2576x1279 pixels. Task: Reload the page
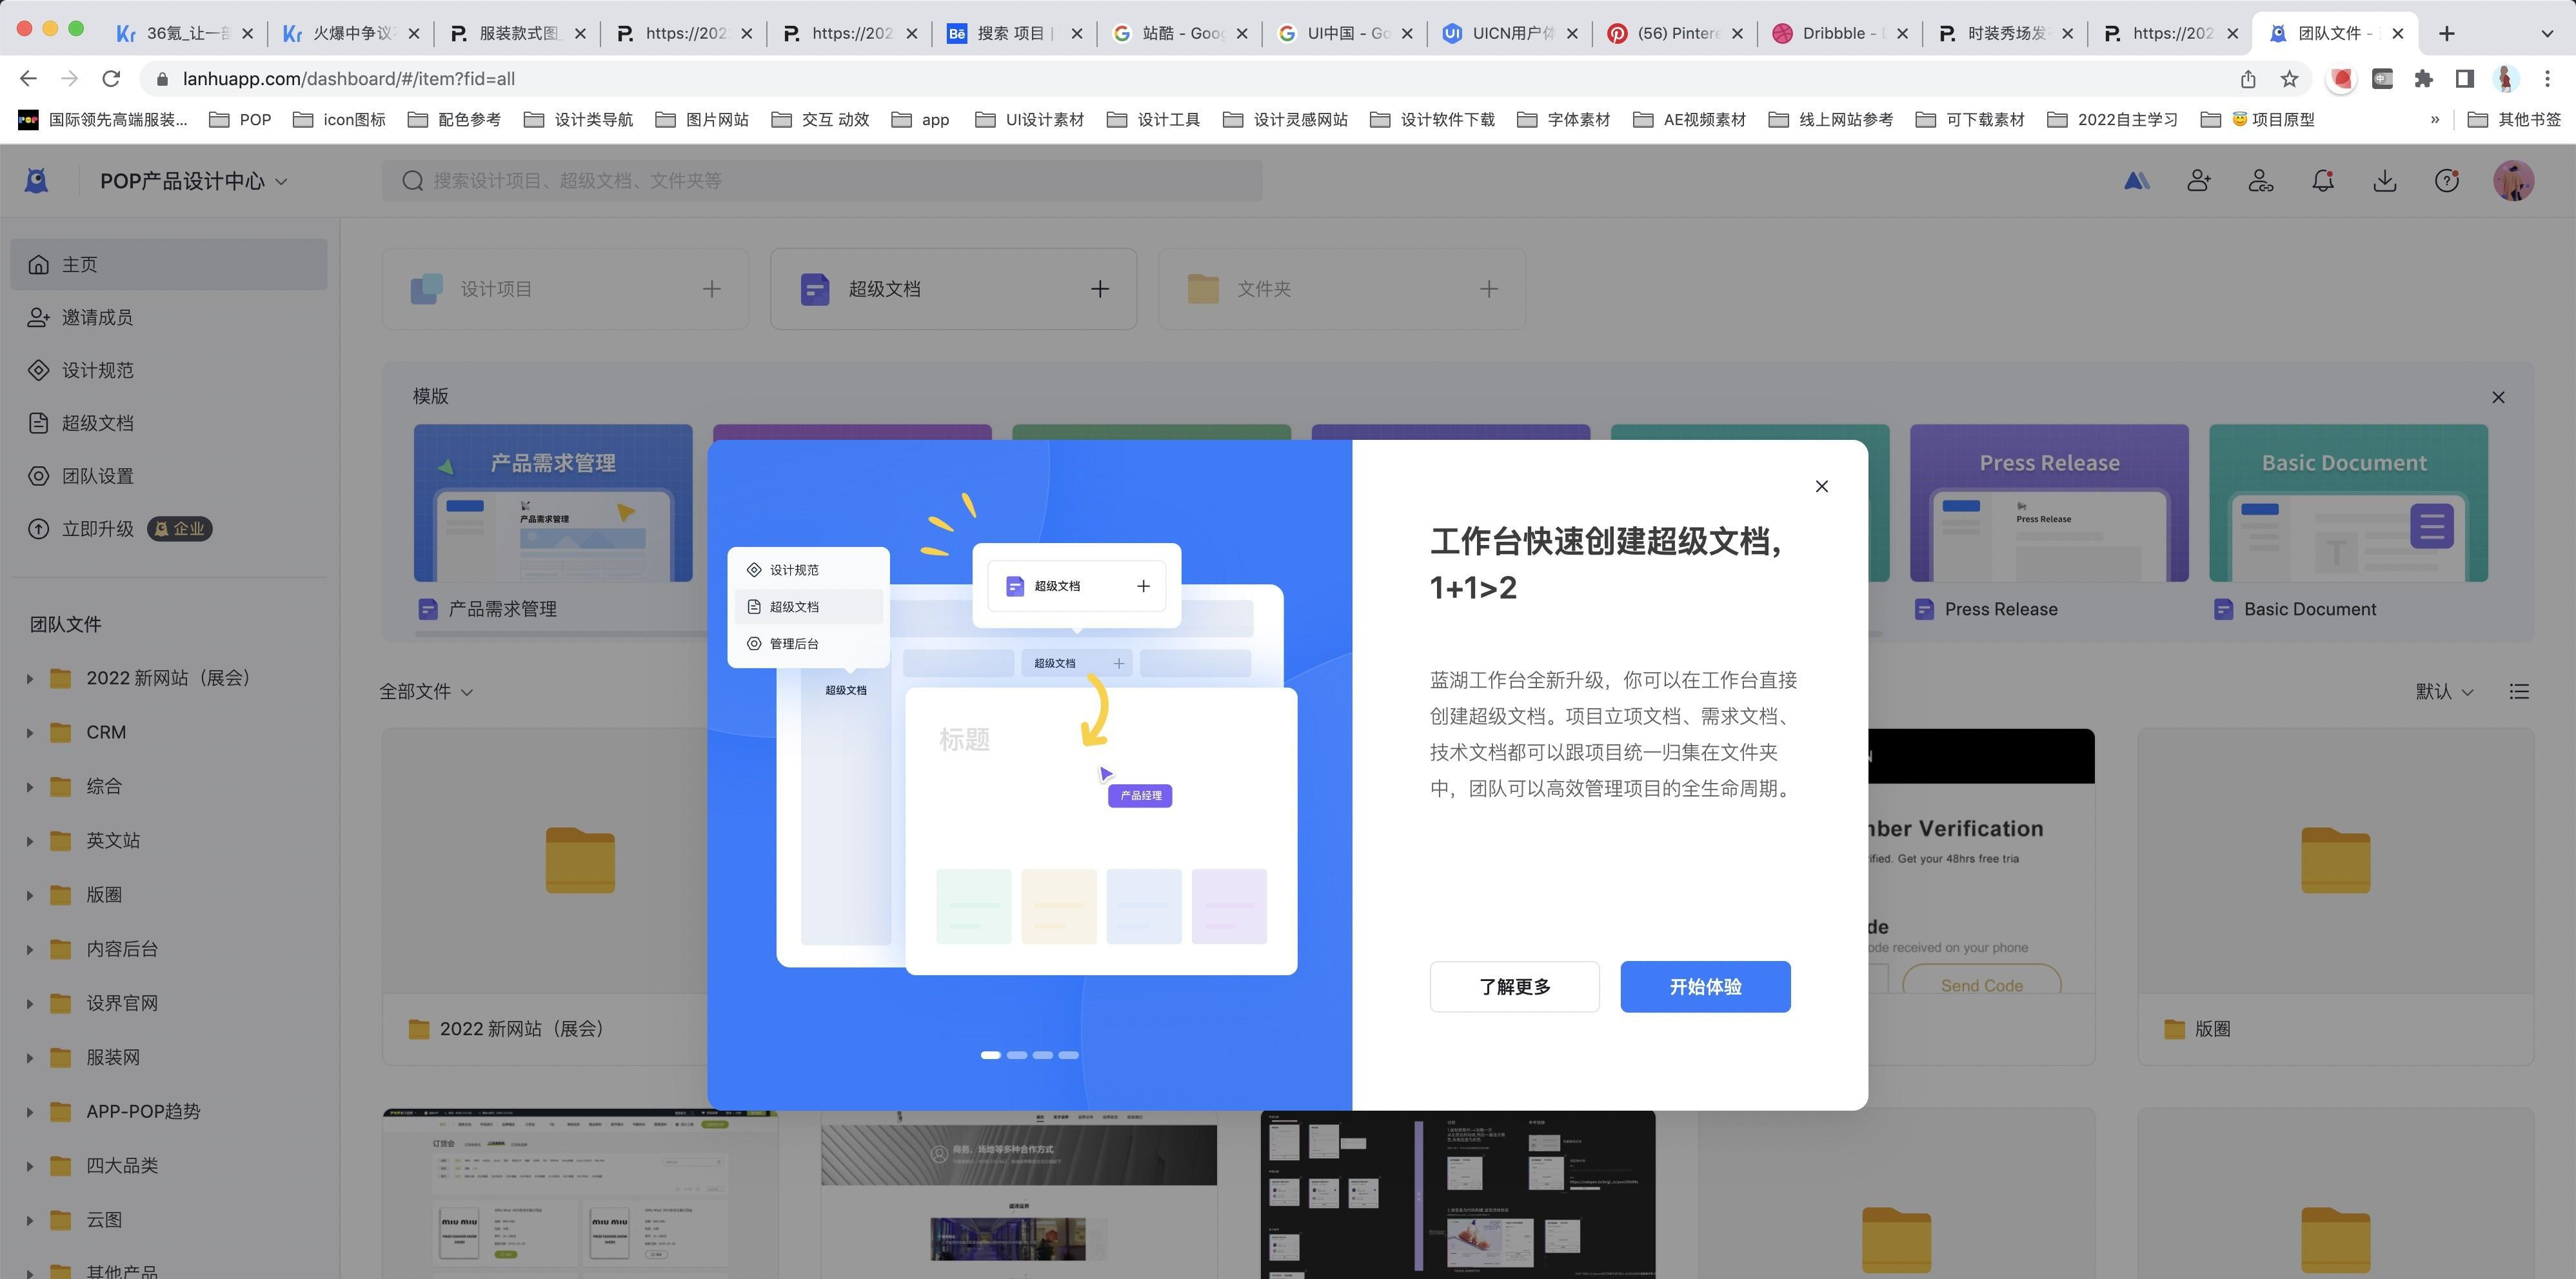coord(111,78)
